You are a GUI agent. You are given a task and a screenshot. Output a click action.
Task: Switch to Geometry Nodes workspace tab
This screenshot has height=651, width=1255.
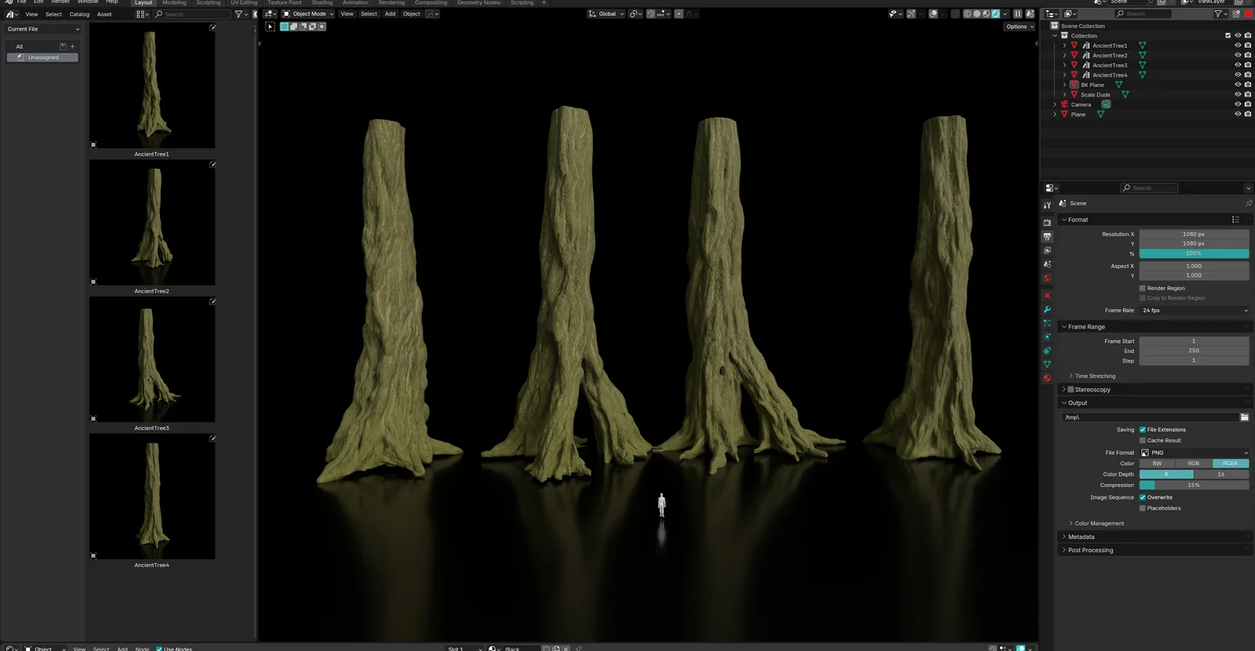(x=478, y=3)
